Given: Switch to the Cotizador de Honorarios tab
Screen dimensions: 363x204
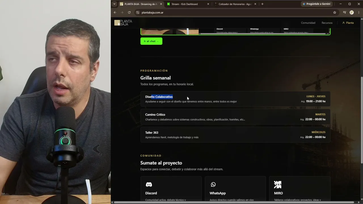Looking at the screenshot, I should [235, 4].
